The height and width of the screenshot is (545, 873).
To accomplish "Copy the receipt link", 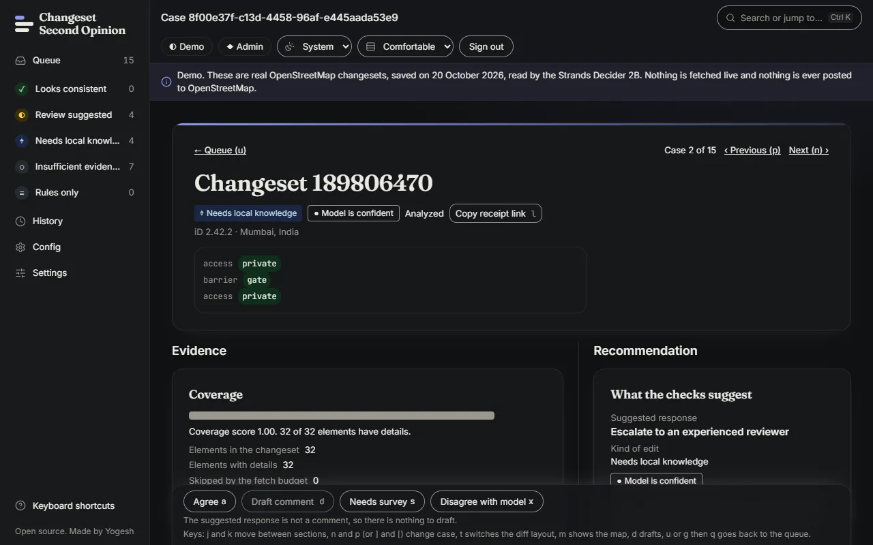I will 496,213.
